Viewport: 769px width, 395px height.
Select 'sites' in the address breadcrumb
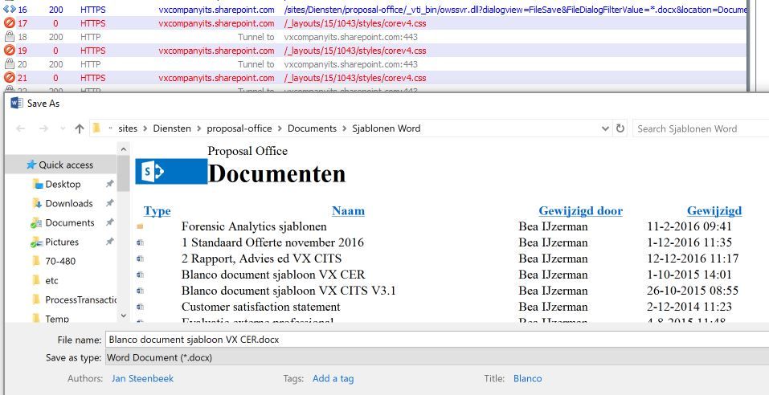pyautogui.click(x=128, y=128)
